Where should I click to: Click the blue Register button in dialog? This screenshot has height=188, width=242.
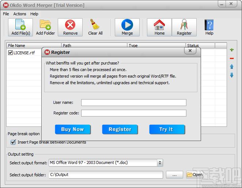120,129
